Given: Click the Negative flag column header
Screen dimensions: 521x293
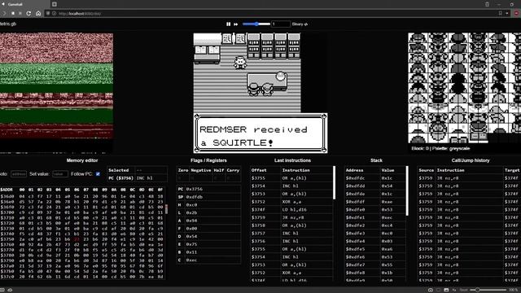Looking at the screenshot, I should (x=201, y=170).
